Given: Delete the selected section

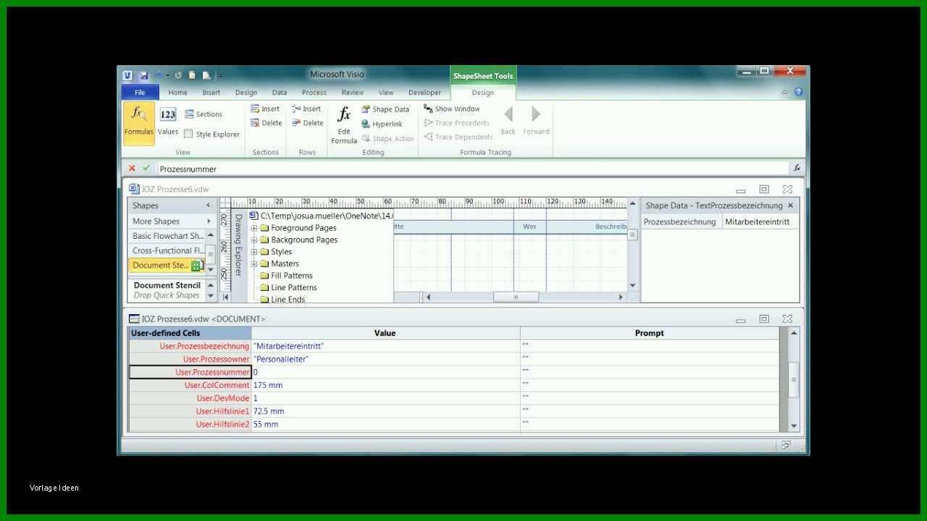Looking at the screenshot, I should (266, 123).
